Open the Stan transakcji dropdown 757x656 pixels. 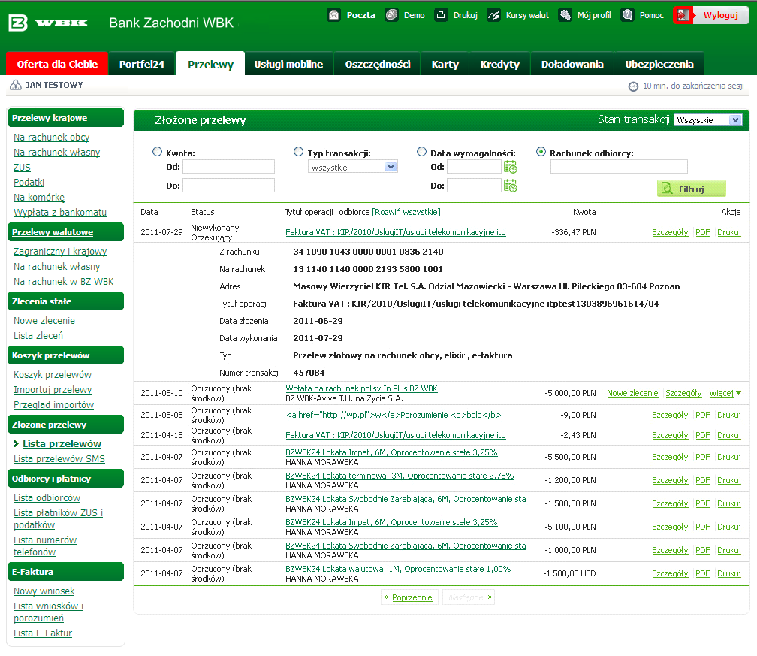(x=707, y=120)
